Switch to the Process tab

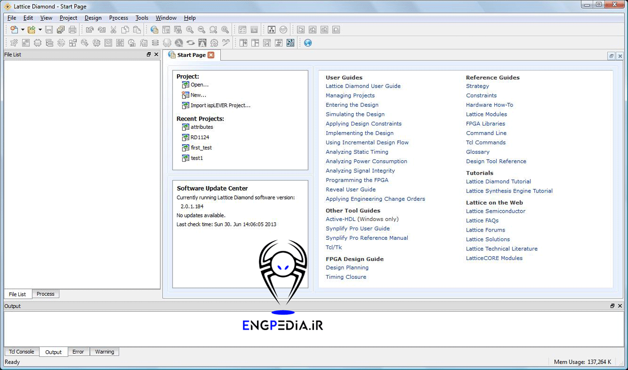coord(45,294)
